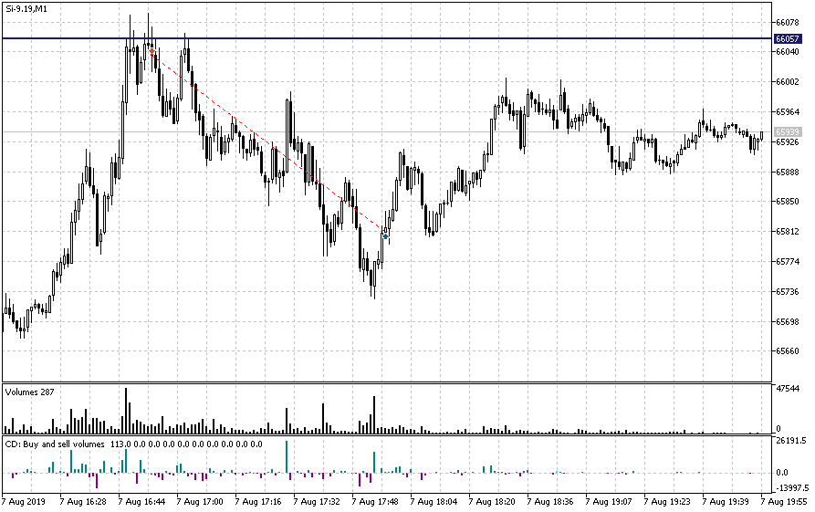Screen dimensions: 815x512
Task: Click the 66002 price scale label
Action: pos(787,82)
